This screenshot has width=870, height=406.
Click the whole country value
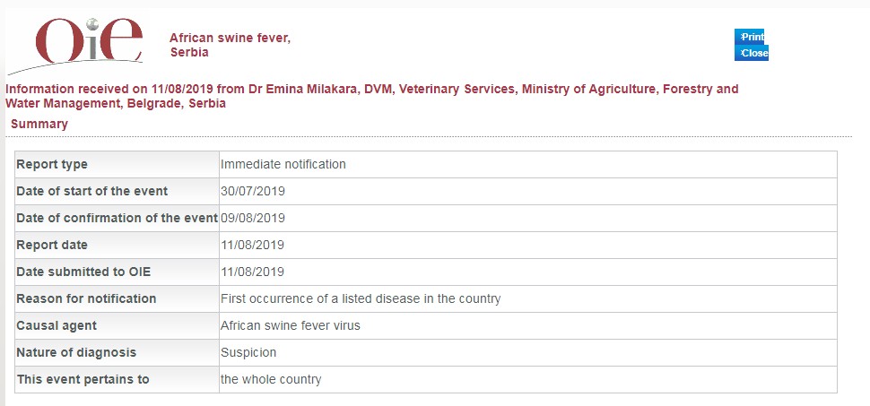271,379
